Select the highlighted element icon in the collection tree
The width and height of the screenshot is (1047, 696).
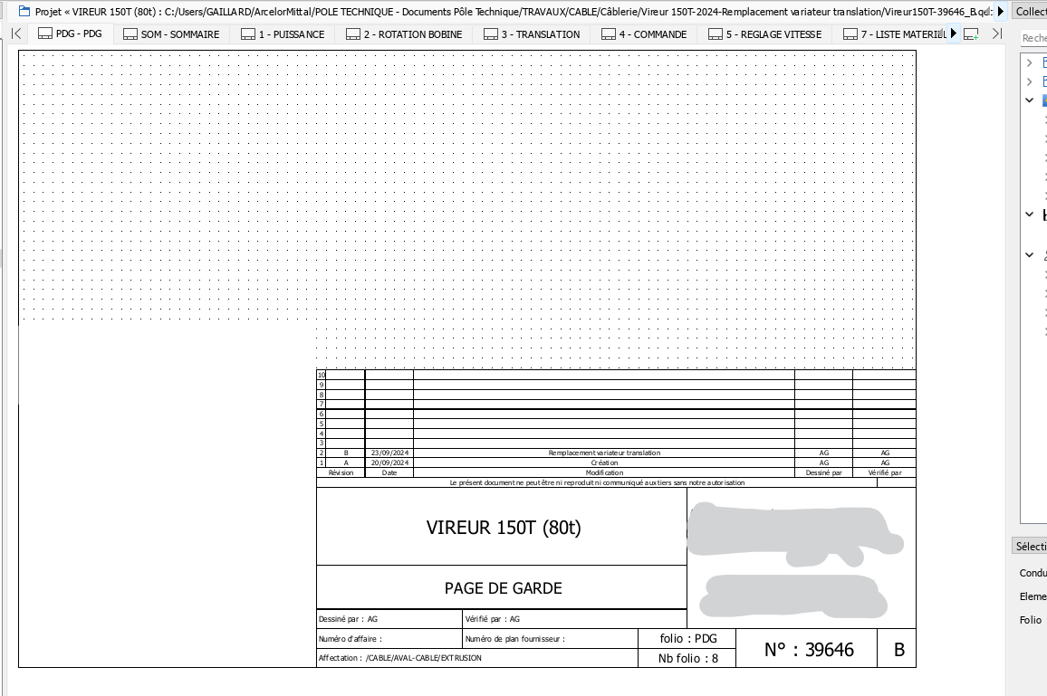click(x=1043, y=100)
